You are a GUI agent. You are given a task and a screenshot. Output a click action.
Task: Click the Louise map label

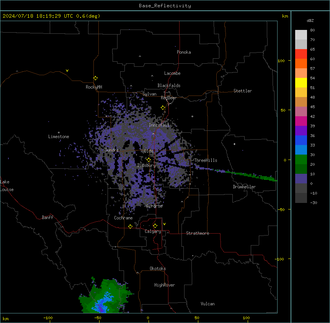click(x=7, y=190)
